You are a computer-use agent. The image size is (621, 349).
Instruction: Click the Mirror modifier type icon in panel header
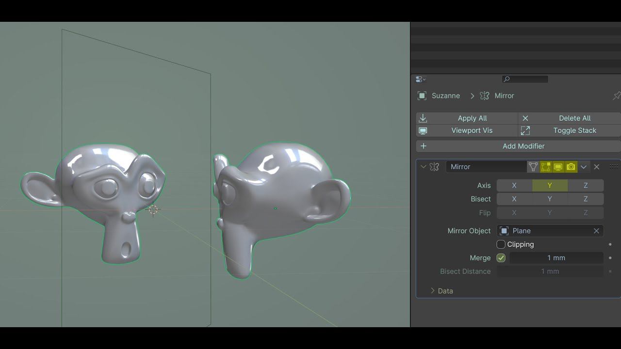pyautogui.click(x=435, y=167)
